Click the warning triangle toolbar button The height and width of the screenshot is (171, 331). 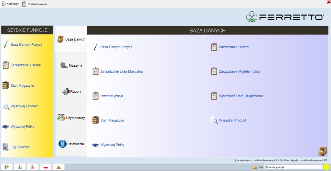pos(59,167)
